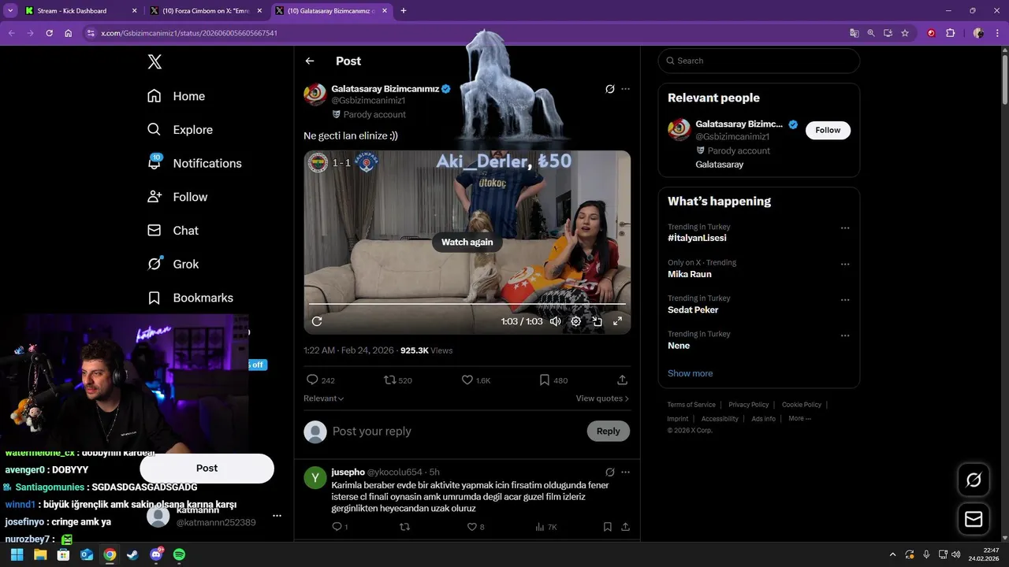The height and width of the screenshot is (567, 1009).
Task: Open Follow in the sidebar
Action: pos(177,197)
